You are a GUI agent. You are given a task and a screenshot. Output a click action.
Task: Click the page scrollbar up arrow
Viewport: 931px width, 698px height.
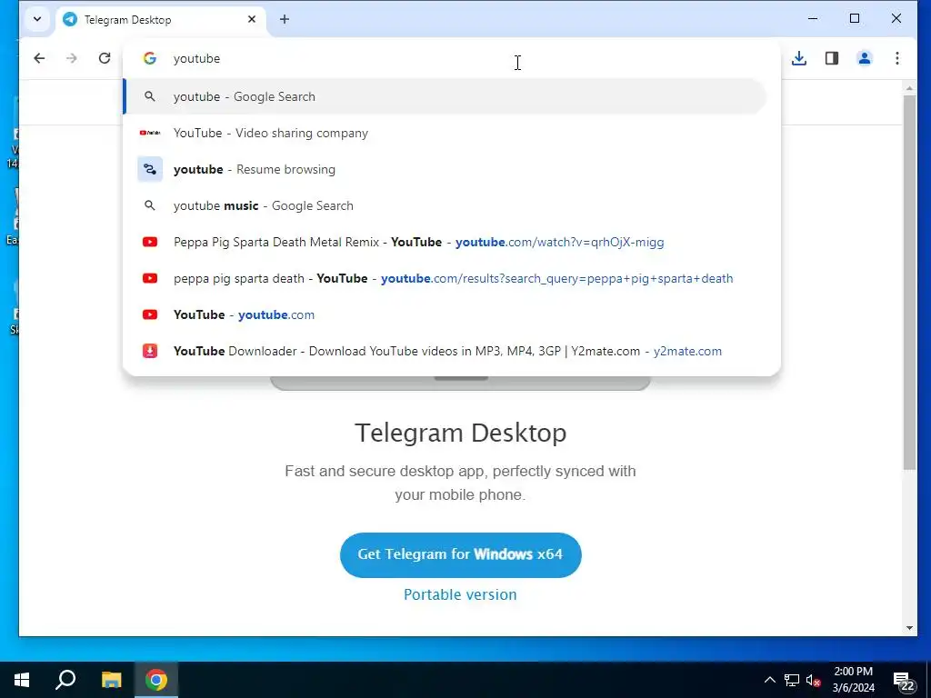[909, 88]
